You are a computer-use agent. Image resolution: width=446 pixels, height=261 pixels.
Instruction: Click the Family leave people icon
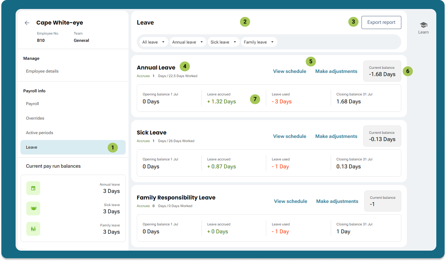[33, 229]
